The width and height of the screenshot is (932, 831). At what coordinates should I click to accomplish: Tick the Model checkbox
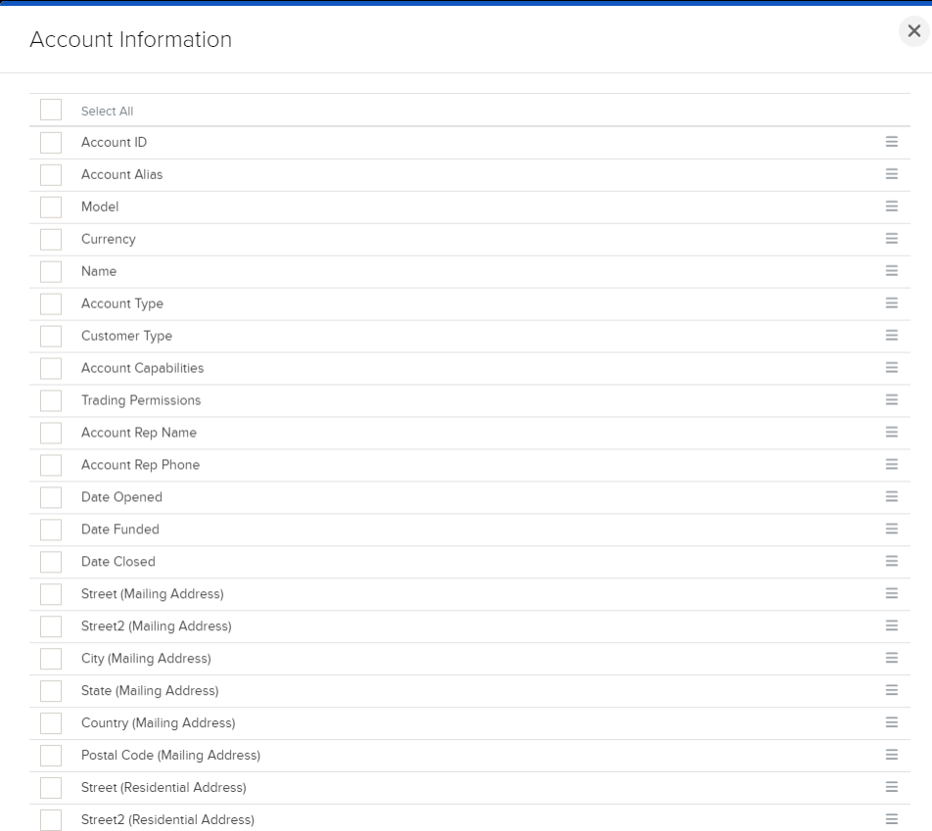[x=51, y=207]
